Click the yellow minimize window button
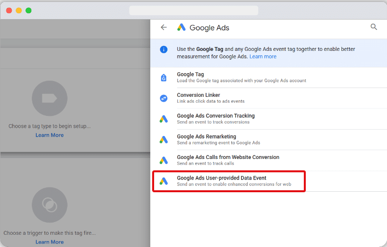Viewport: 387px width, 247px height. [19, 10]
